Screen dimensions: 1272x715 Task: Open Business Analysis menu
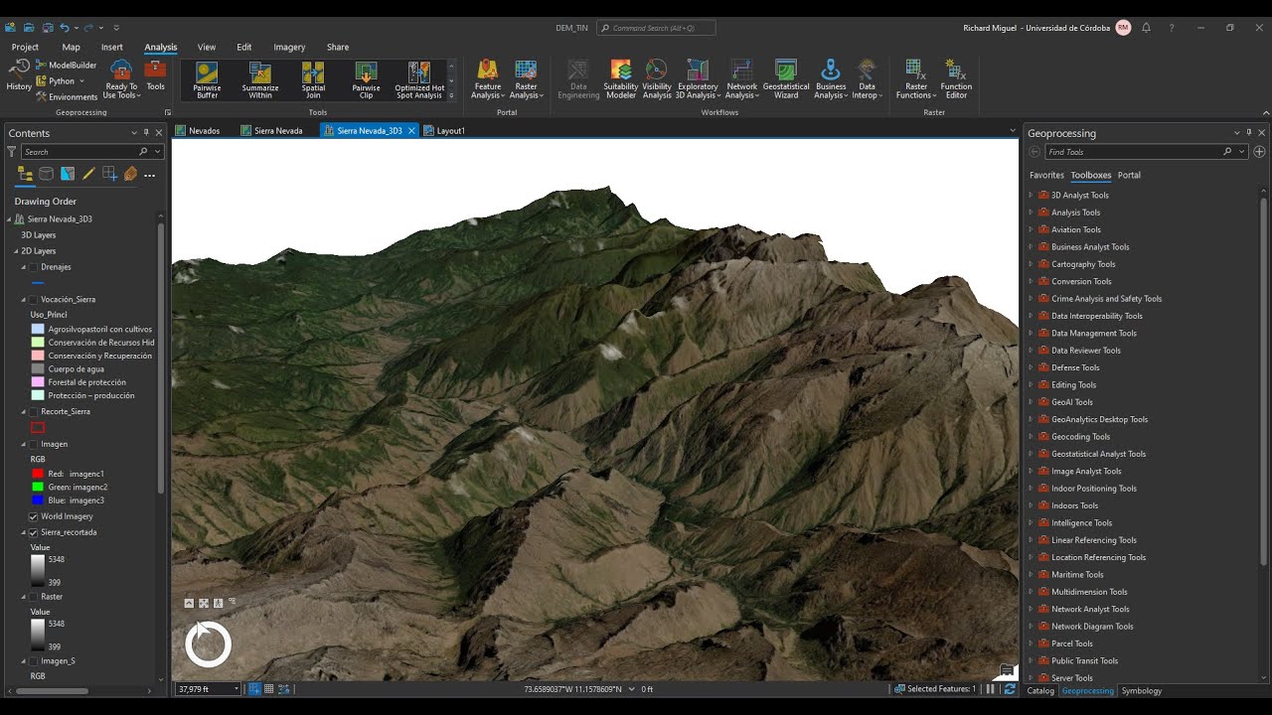tap(831, 79)
